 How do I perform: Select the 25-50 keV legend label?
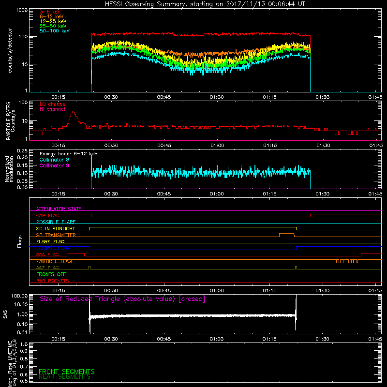[53, 26]
